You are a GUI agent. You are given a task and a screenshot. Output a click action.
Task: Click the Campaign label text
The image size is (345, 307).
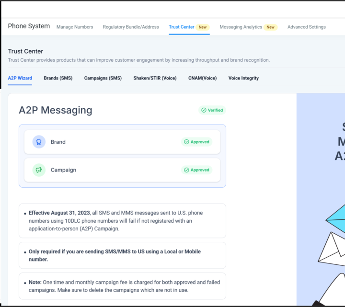tap(63, 170)
